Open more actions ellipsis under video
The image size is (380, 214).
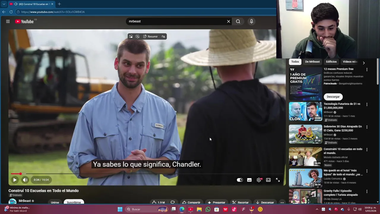pos(282,202)
